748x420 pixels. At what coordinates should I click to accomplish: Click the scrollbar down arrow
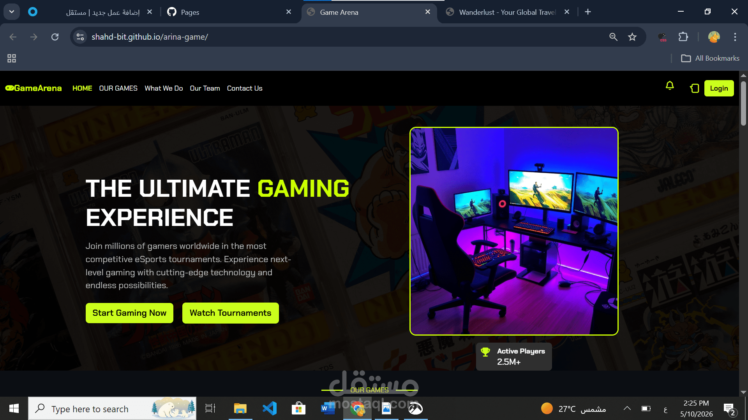743,392
